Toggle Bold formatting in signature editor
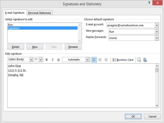 click(x=47, y=60)
